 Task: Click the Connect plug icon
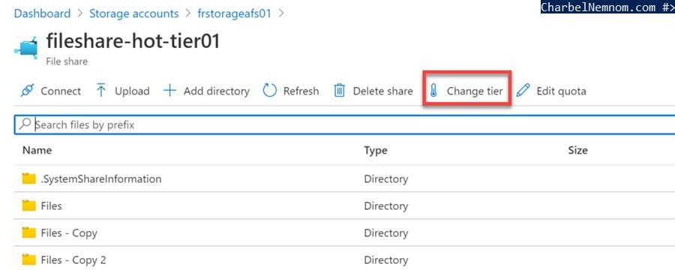pos(27,91)
